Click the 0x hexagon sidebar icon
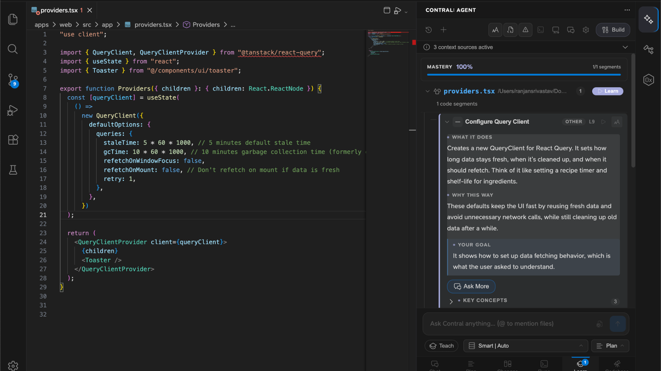Screen dimensions: 661x371 pyautogui.click(x=648, y=80)
